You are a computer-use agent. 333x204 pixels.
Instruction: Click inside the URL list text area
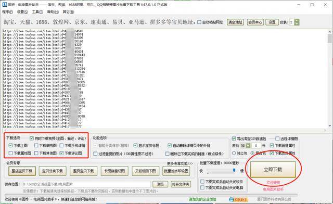164,78
